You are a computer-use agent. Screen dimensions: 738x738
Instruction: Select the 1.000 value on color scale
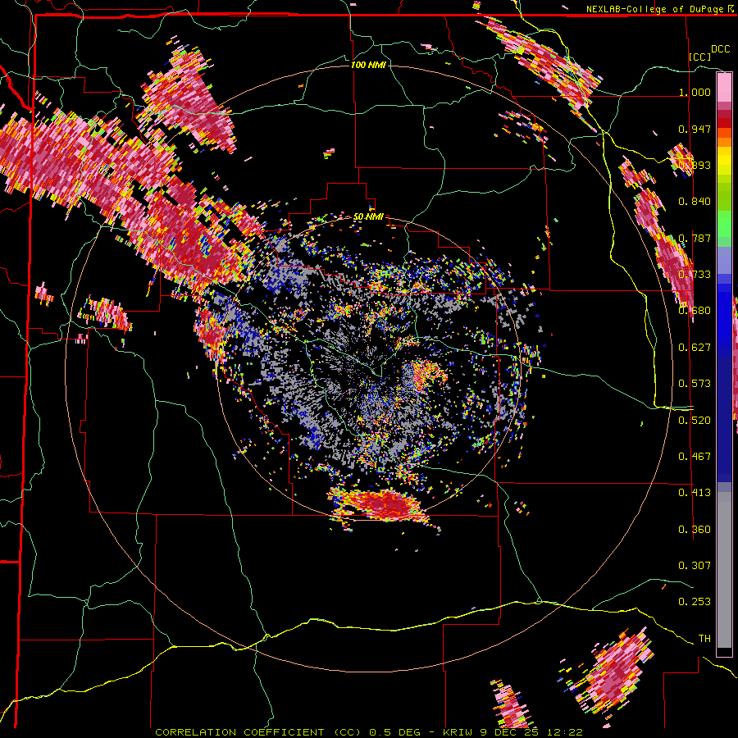(695, 92)
